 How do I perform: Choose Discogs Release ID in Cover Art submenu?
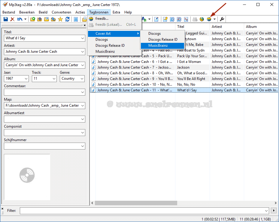[x=162, y=39]
